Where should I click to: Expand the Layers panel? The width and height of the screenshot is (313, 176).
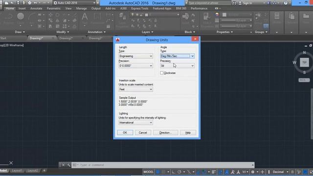point(148,32)
